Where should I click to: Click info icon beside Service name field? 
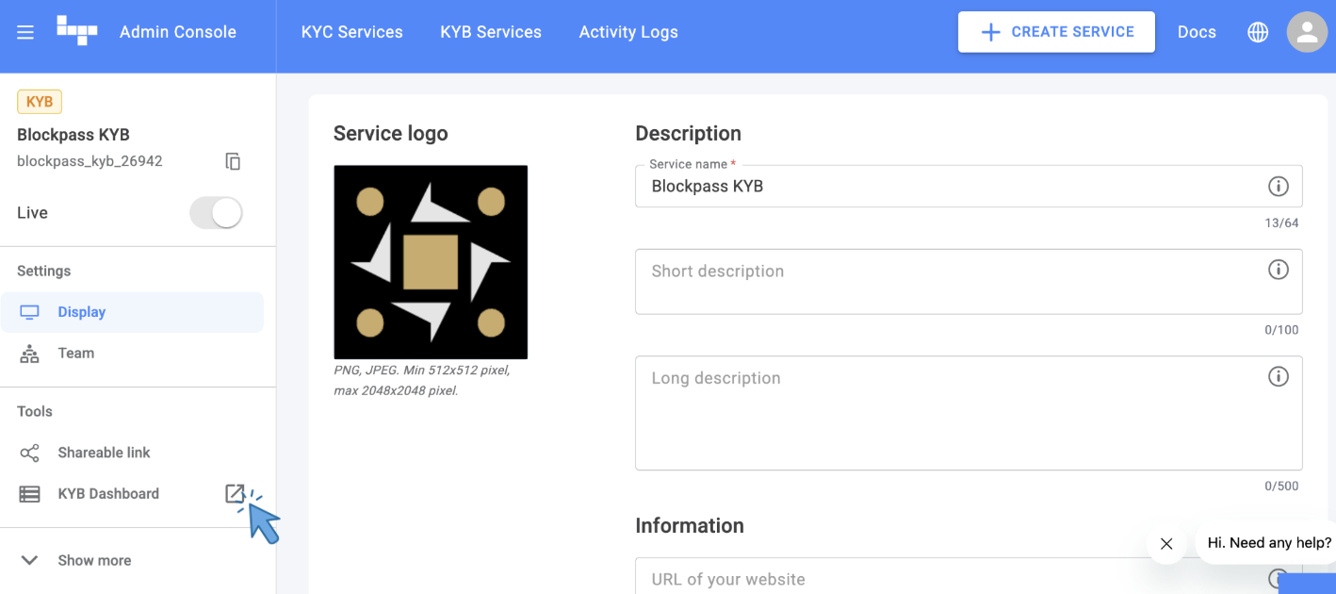click(x=1278, y=186)
